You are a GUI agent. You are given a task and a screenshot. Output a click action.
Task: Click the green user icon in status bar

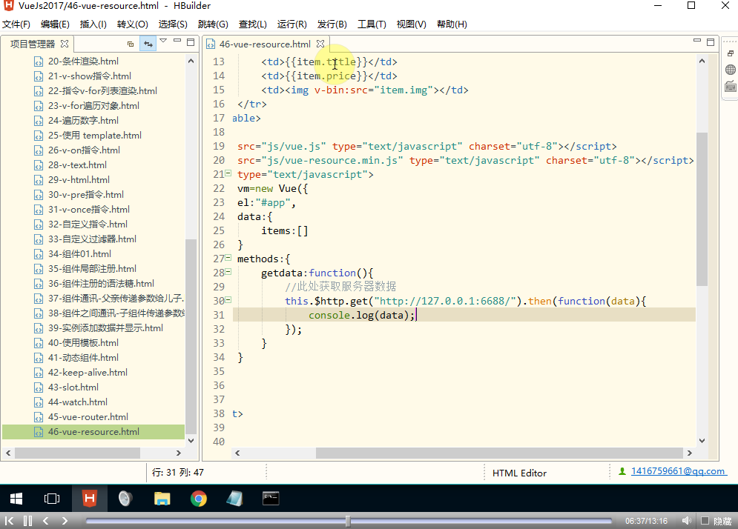click(622, 471)
